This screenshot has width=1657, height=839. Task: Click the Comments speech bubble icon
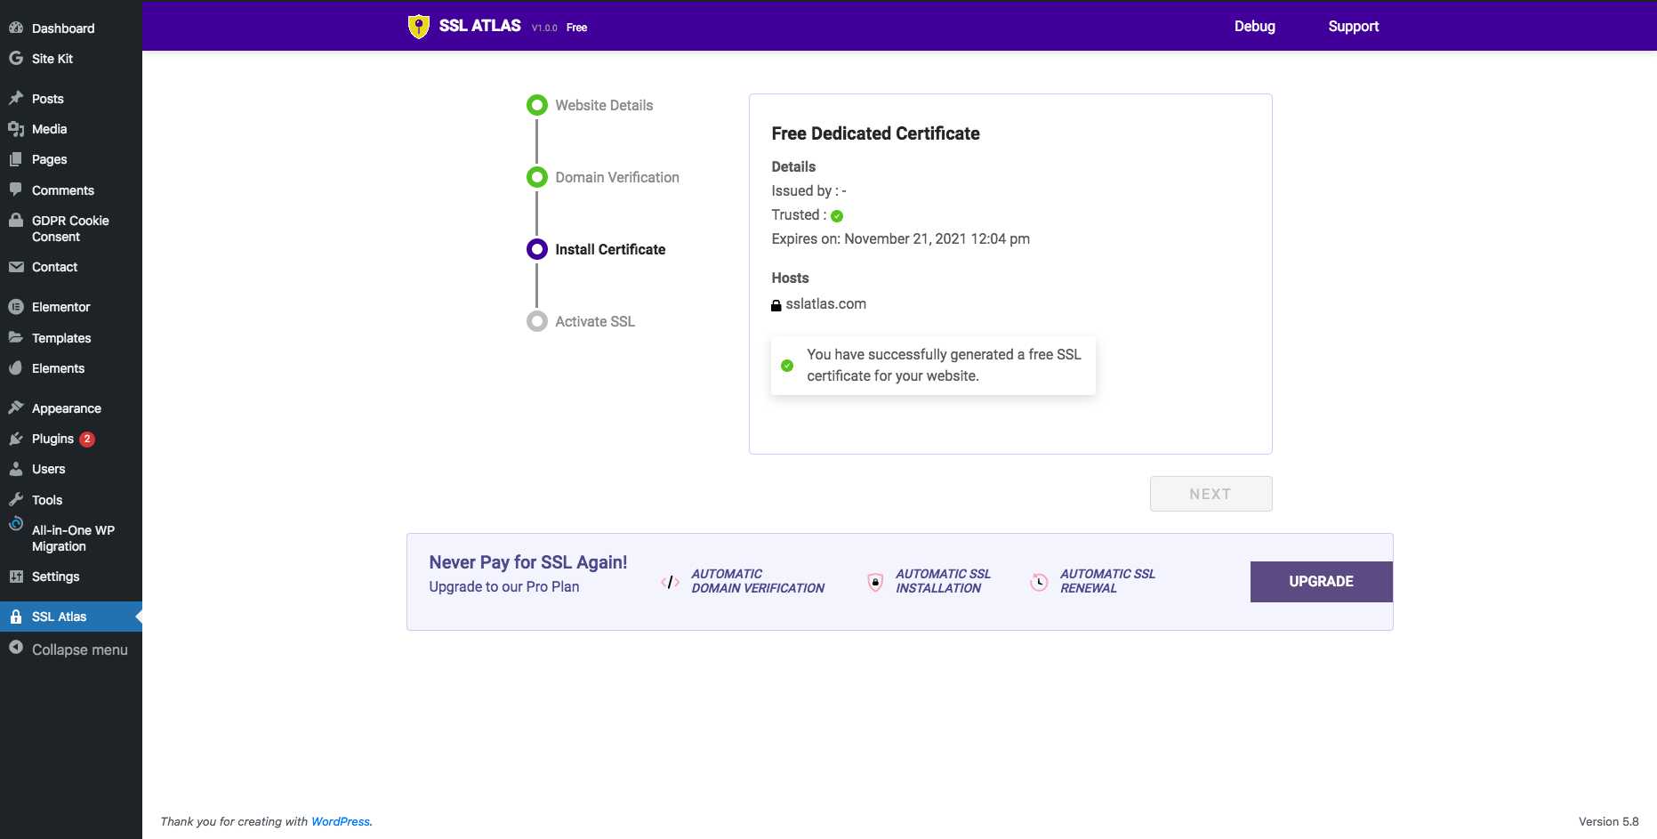pos(16,190)
